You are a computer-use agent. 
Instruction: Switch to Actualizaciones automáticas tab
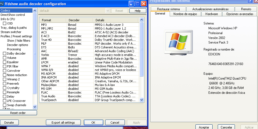click(210, 9)
